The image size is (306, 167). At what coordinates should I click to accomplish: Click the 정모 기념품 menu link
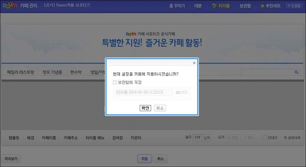(52, 72)
